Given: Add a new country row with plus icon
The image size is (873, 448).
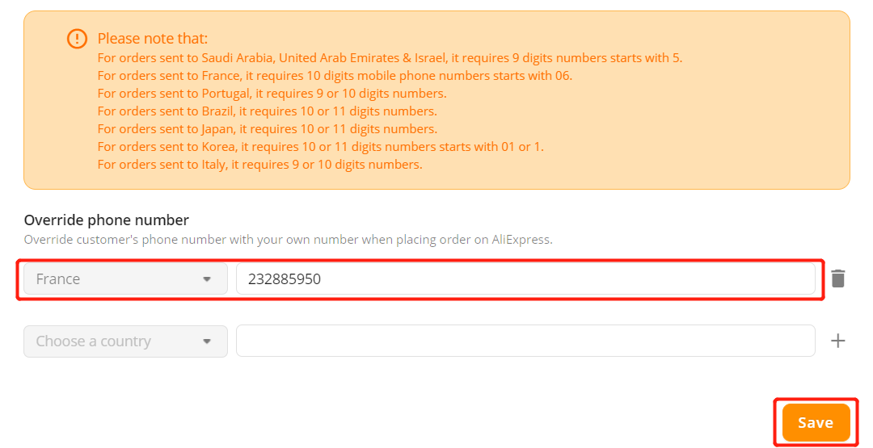Looking at the screenshot, I should point(838,341).
